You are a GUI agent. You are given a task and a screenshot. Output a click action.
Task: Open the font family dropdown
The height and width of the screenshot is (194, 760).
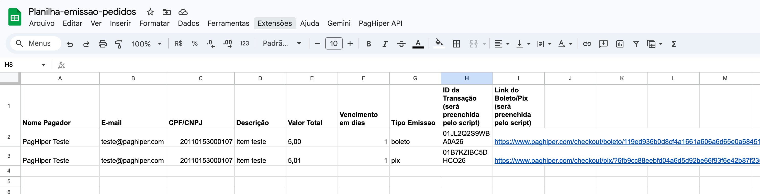(x=282, y=44)
